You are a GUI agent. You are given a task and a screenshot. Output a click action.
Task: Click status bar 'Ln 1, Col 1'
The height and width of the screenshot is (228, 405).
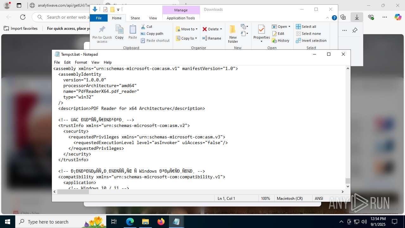(x=226, y=199)
